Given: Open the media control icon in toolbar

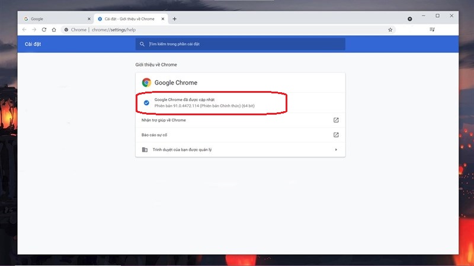Looking at the screenshot, I should click(432, 30).
